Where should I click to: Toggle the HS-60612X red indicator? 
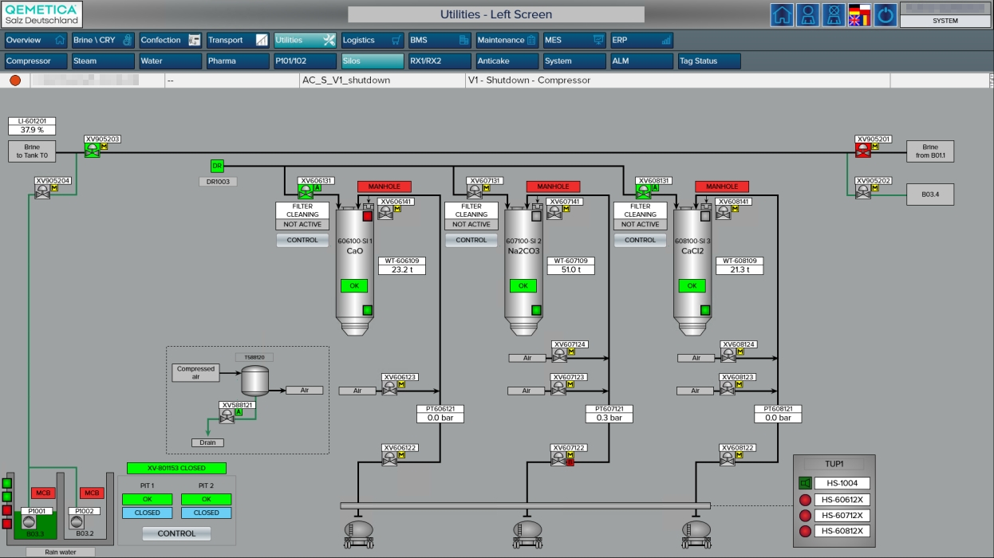[x=805, y=500]
